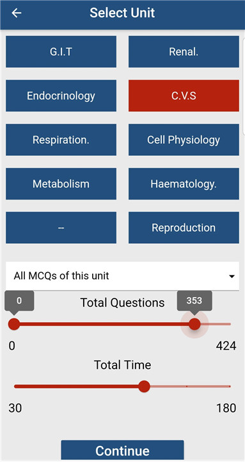Screen dimensions: 245x462
Task: Click the 353 value tooltip bubble
Action: (x=194, y=301)
